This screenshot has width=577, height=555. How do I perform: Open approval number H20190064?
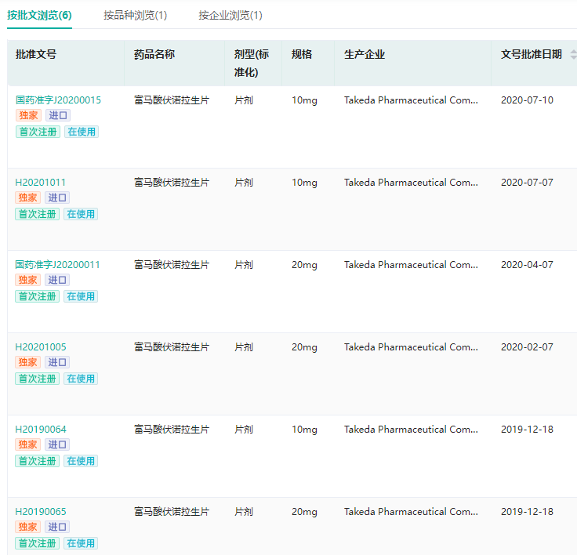pos(41,430)
